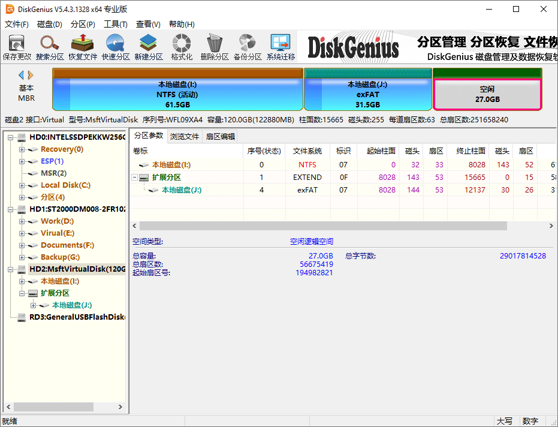This screenshot has height=427, width=558.
Task: Go to next disk with right arrow
Action: point(30,75)
